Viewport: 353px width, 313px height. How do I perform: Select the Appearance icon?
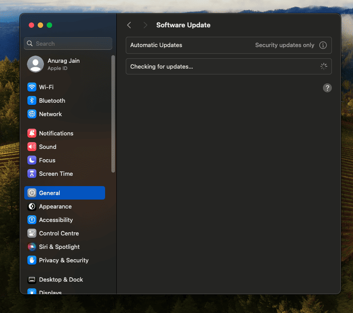click(32, 206)
